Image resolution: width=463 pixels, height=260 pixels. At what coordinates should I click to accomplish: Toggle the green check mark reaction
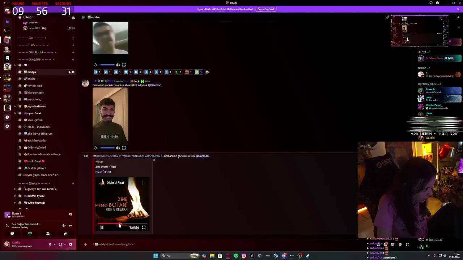198,72
